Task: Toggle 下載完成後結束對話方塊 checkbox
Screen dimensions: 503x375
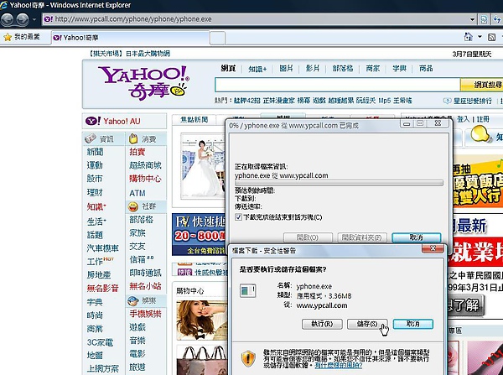Action: point(238,217)
